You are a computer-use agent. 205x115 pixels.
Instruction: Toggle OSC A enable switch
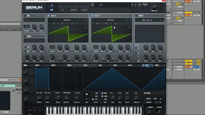pyautogui.click(x=49, y=16)
